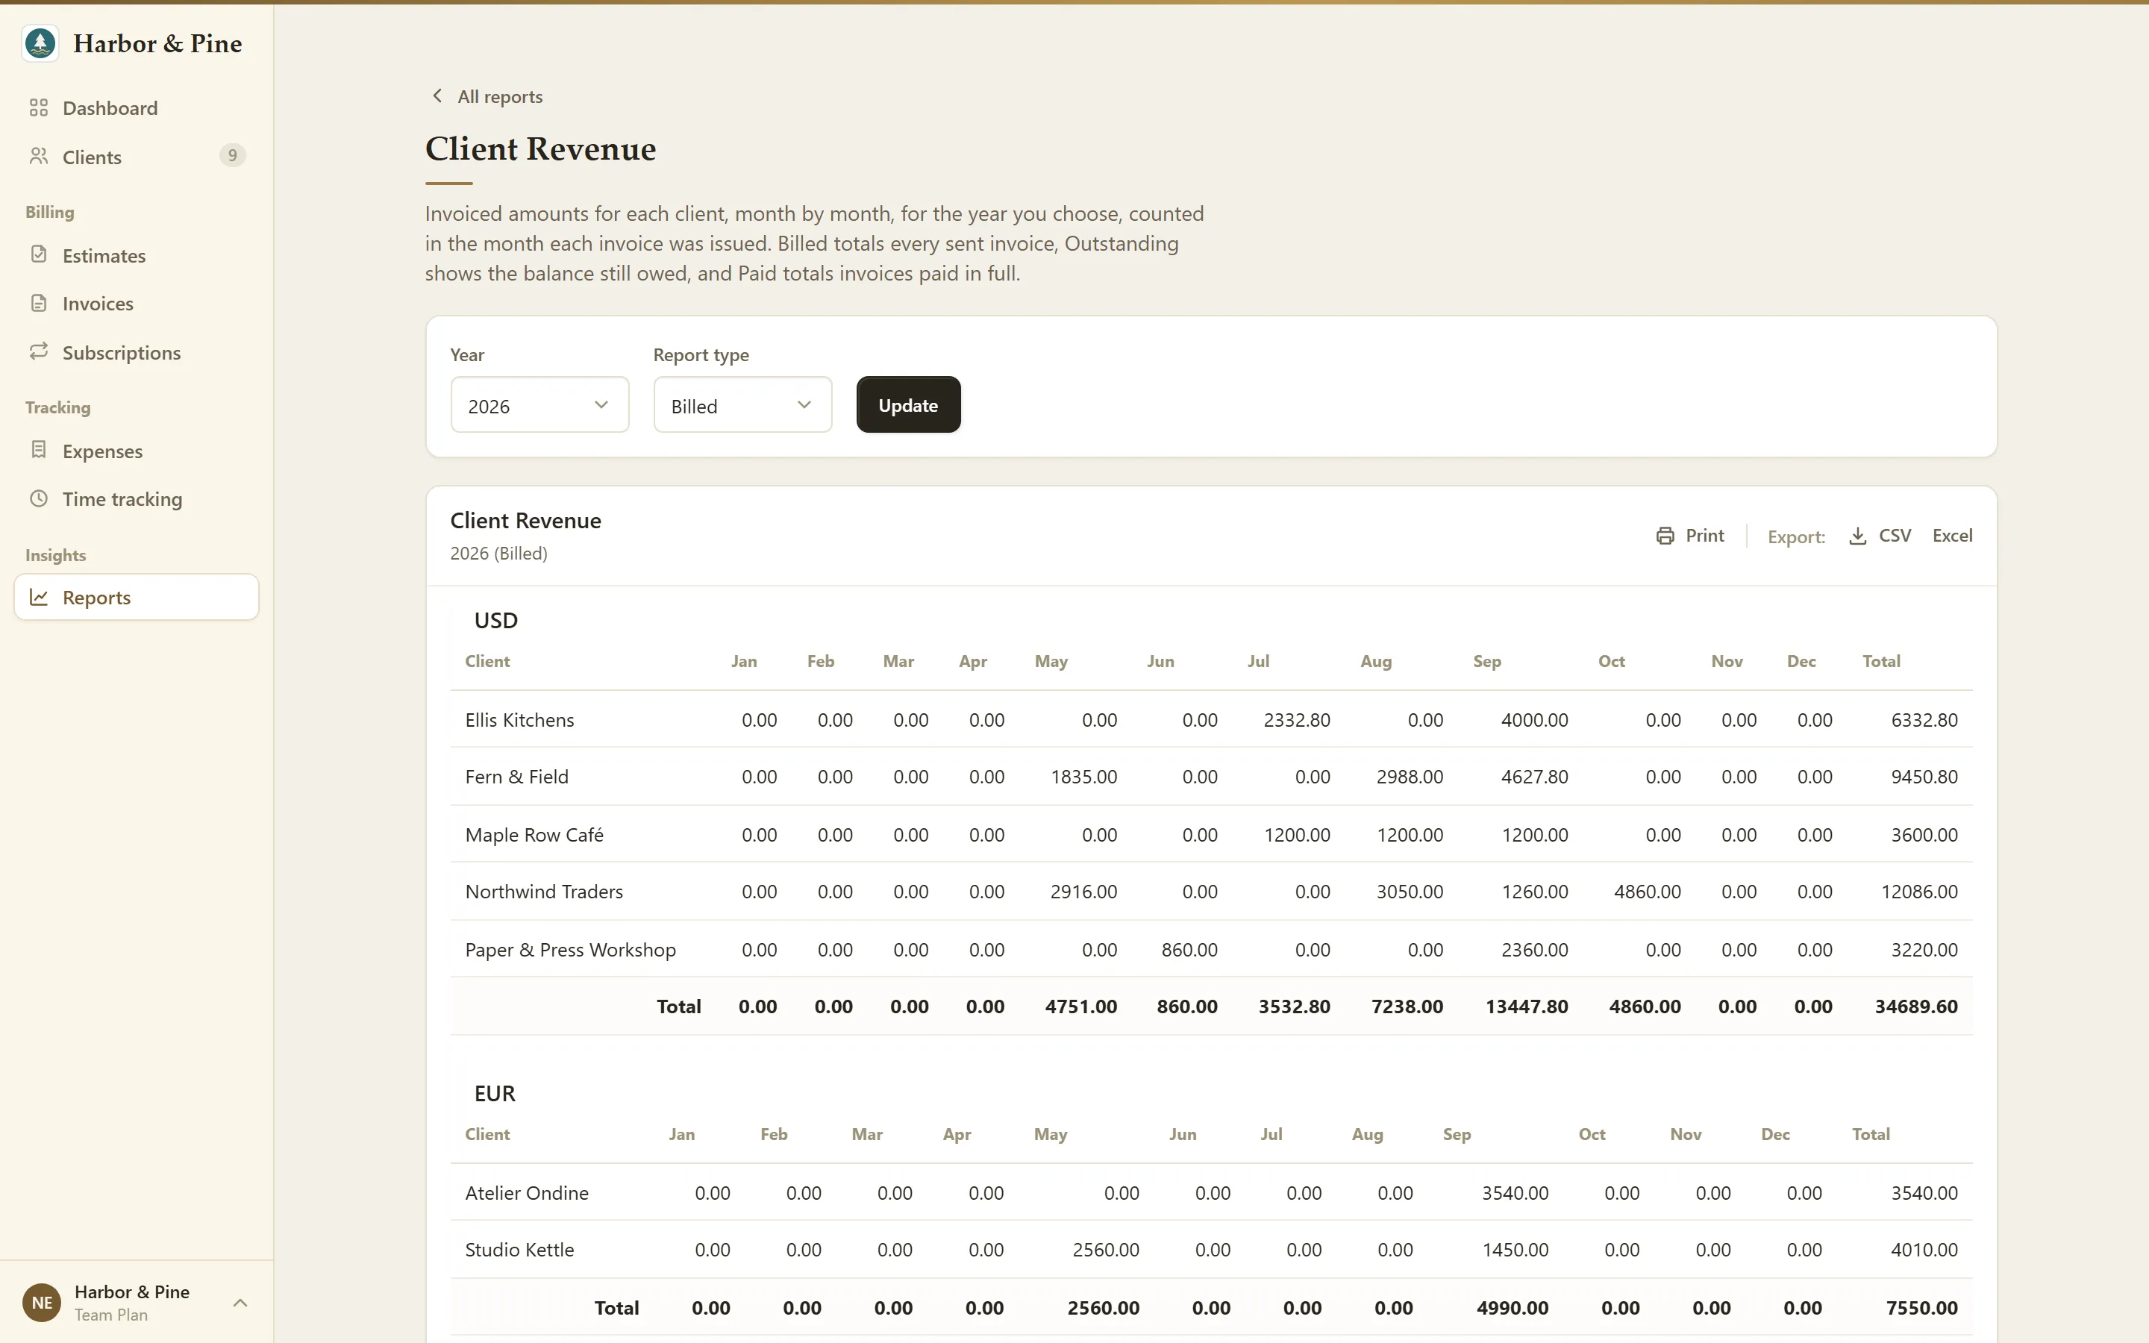Screen dimensions: 2149x1343
Task: Click the back arrow beside All reports
Action: [x=437, y=95]
